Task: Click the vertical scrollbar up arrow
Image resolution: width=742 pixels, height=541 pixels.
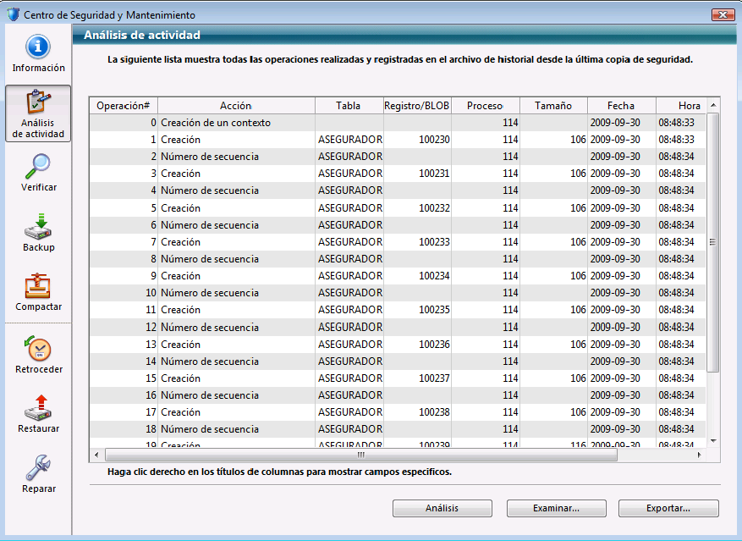Action: (x=712, y=105)
